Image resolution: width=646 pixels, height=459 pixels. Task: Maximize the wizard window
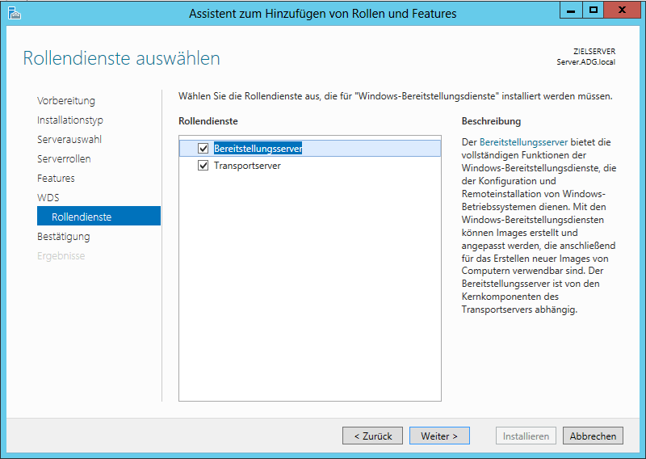click(594, 11)
